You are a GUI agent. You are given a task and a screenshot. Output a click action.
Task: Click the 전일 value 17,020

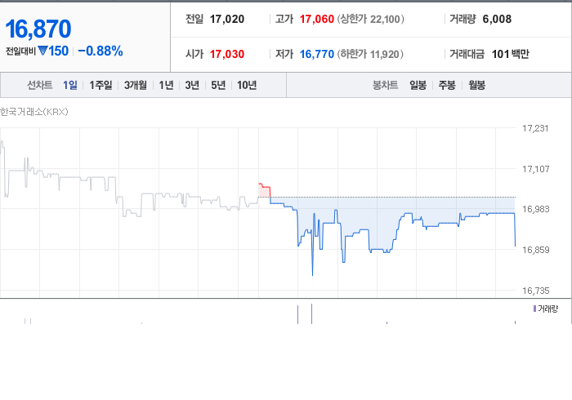coord(227,19)
